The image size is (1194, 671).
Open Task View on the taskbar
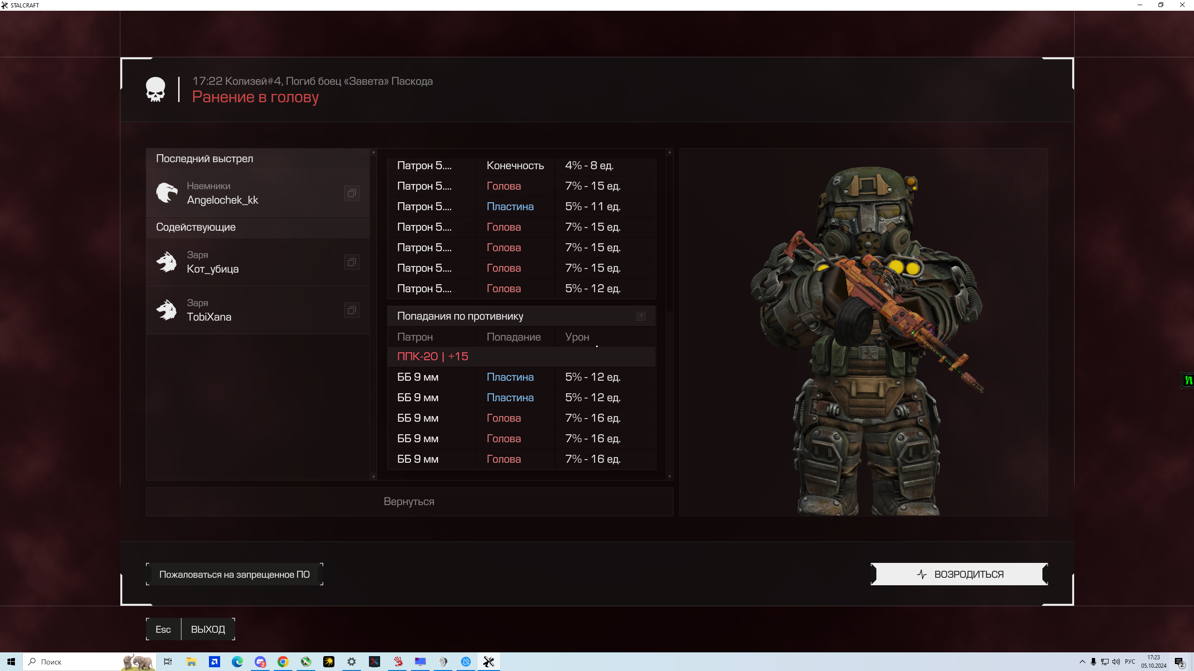(168, 662)
